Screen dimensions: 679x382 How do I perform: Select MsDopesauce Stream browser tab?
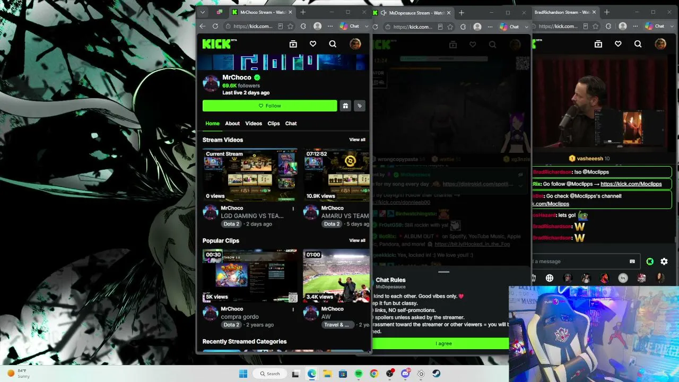tap(412, 13)
